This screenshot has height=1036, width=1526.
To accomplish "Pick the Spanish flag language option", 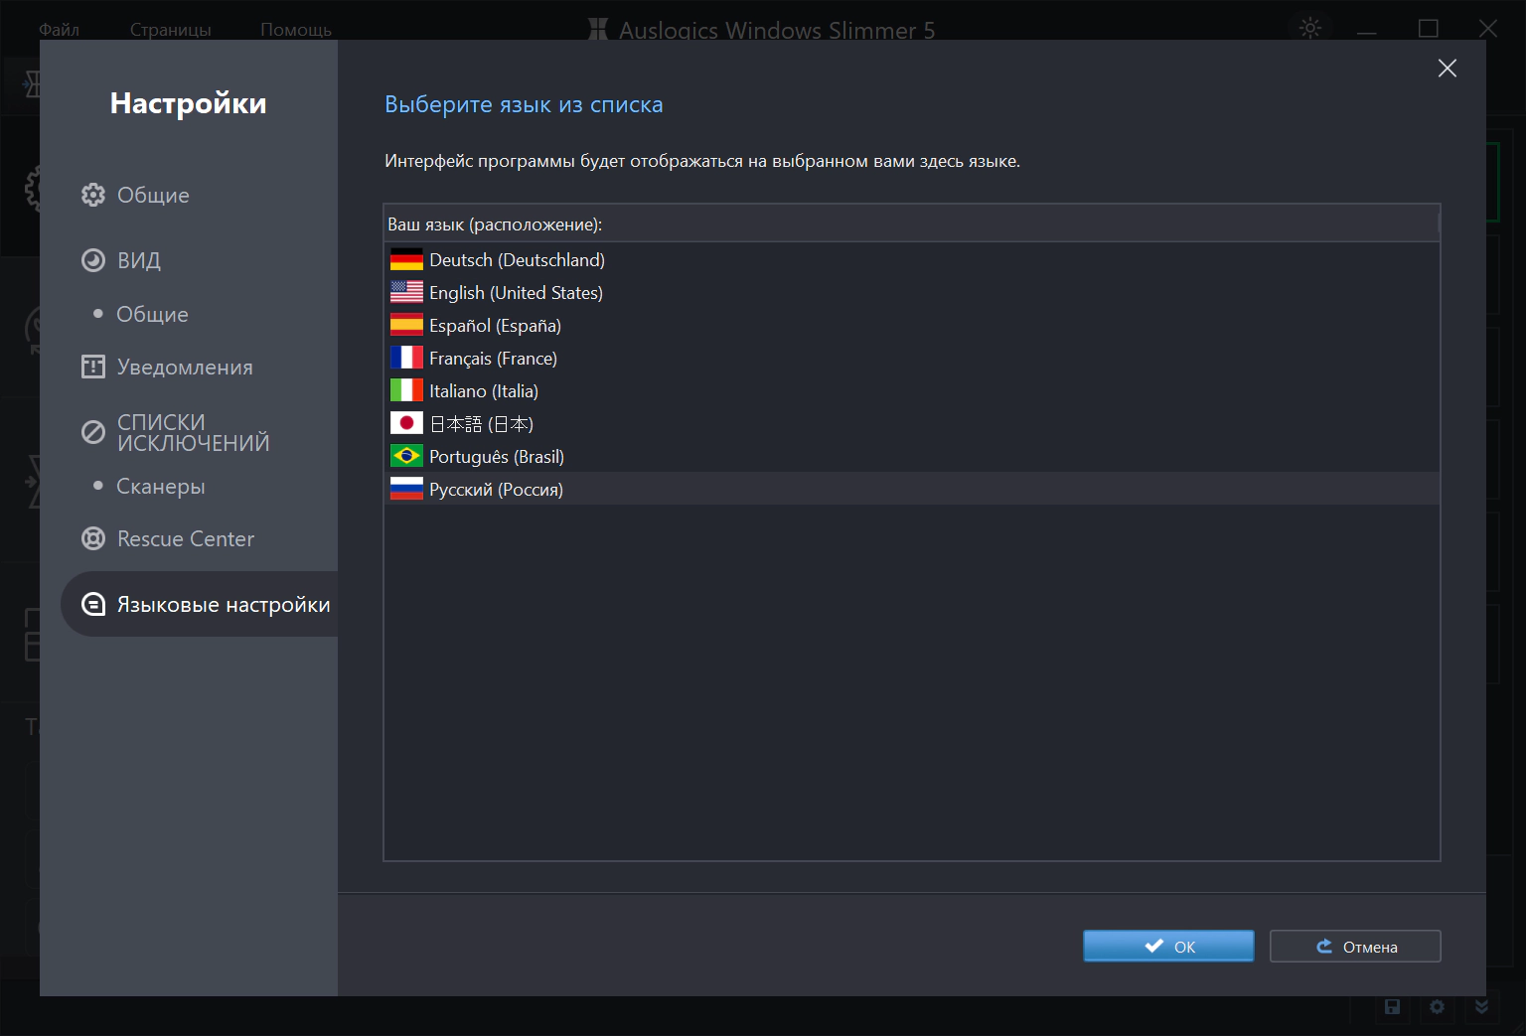I will 911,326.
